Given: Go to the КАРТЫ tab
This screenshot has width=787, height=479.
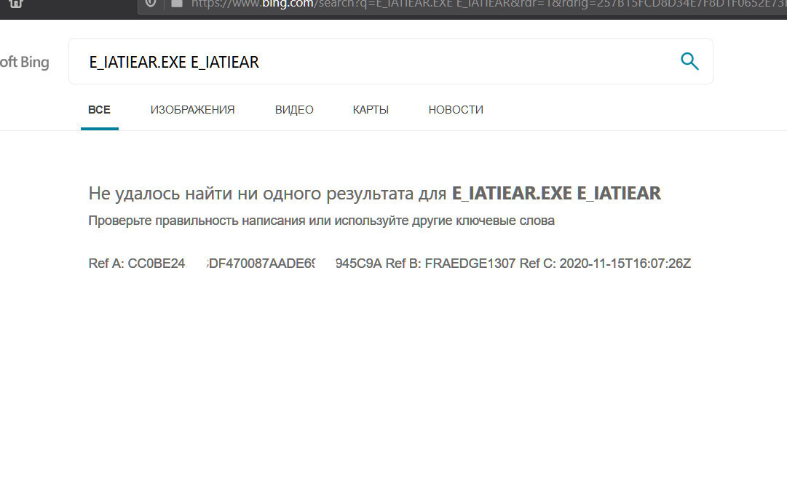Looking at the screenshot, I should 371,110.
